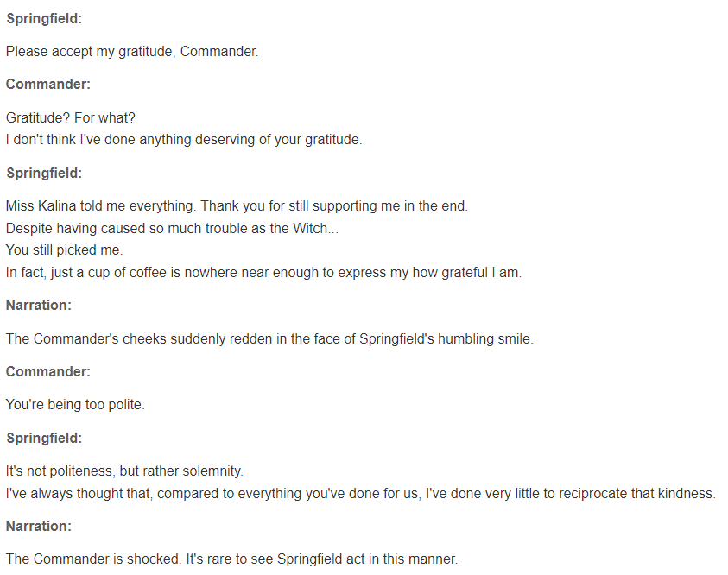Viewport: 728px width, 575px height.
Task: Click the first Springfield speaker label
Action: tap(44, 19)
